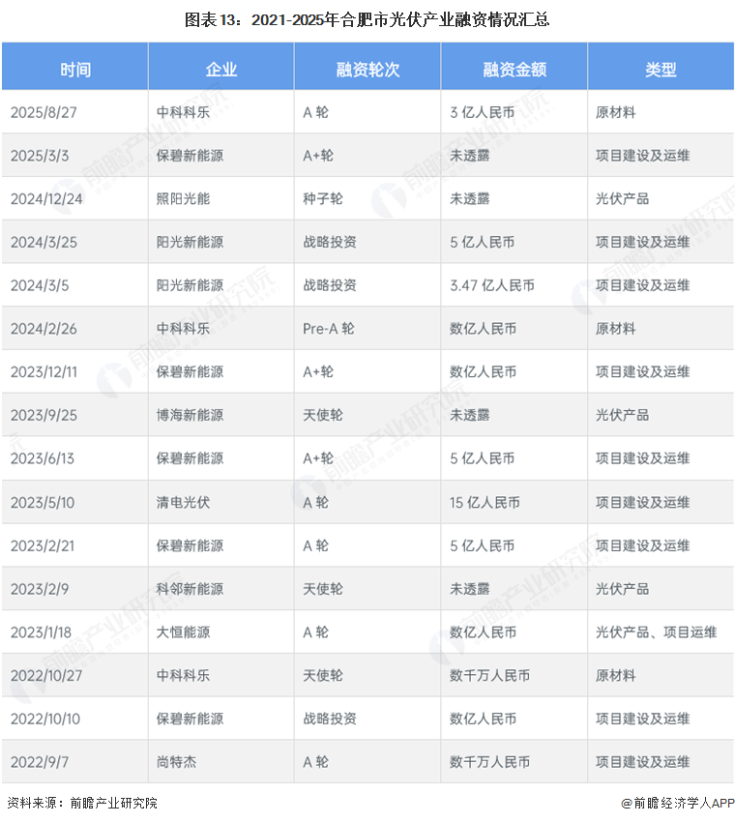Click the 企业 column header
Image resolution: width=735 pixels, height=823 pixels.
click(x=220, y=69)
